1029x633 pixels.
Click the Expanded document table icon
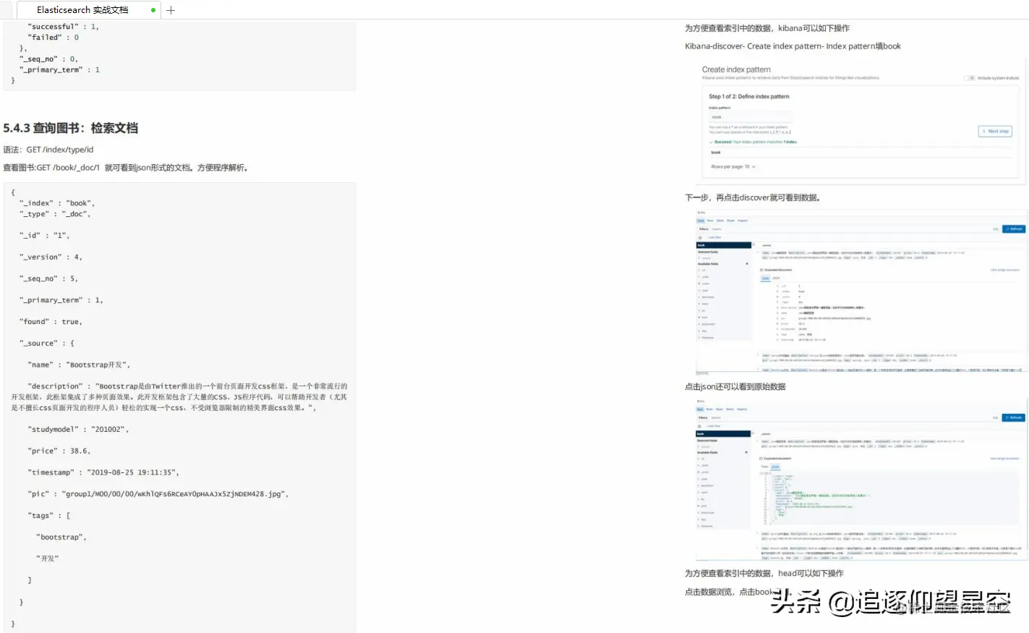761,270
